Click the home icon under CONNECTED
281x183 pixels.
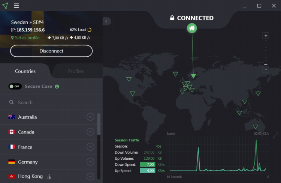(192, 28)
